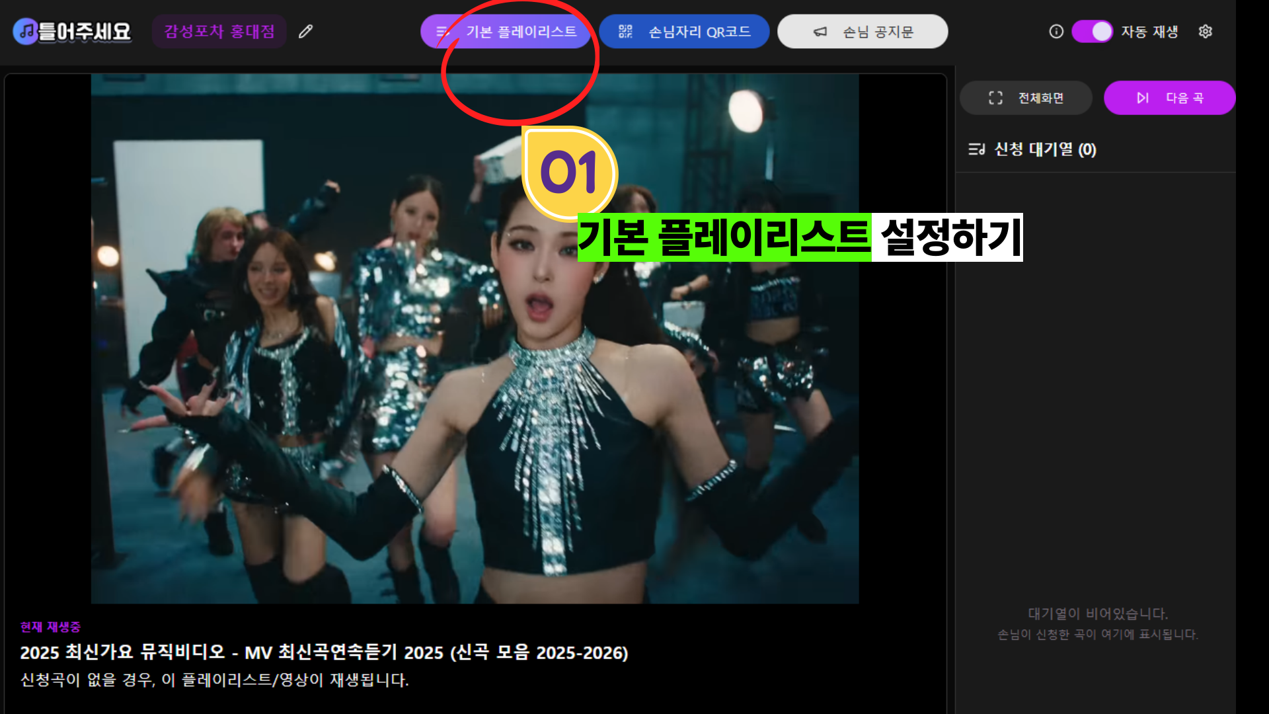Open the 손님자리 QR코드 tab

click(x=699, y=31)
